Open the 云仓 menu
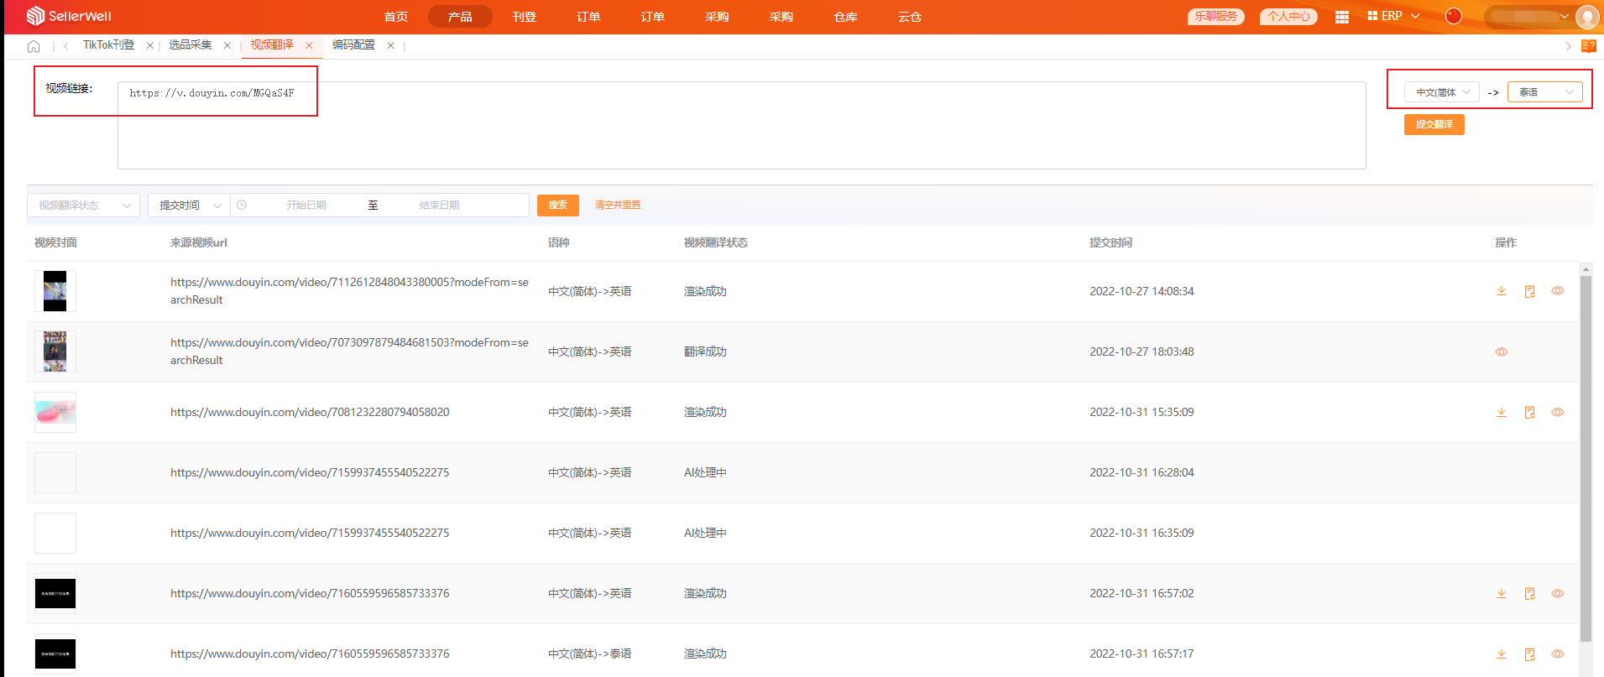 910,17
